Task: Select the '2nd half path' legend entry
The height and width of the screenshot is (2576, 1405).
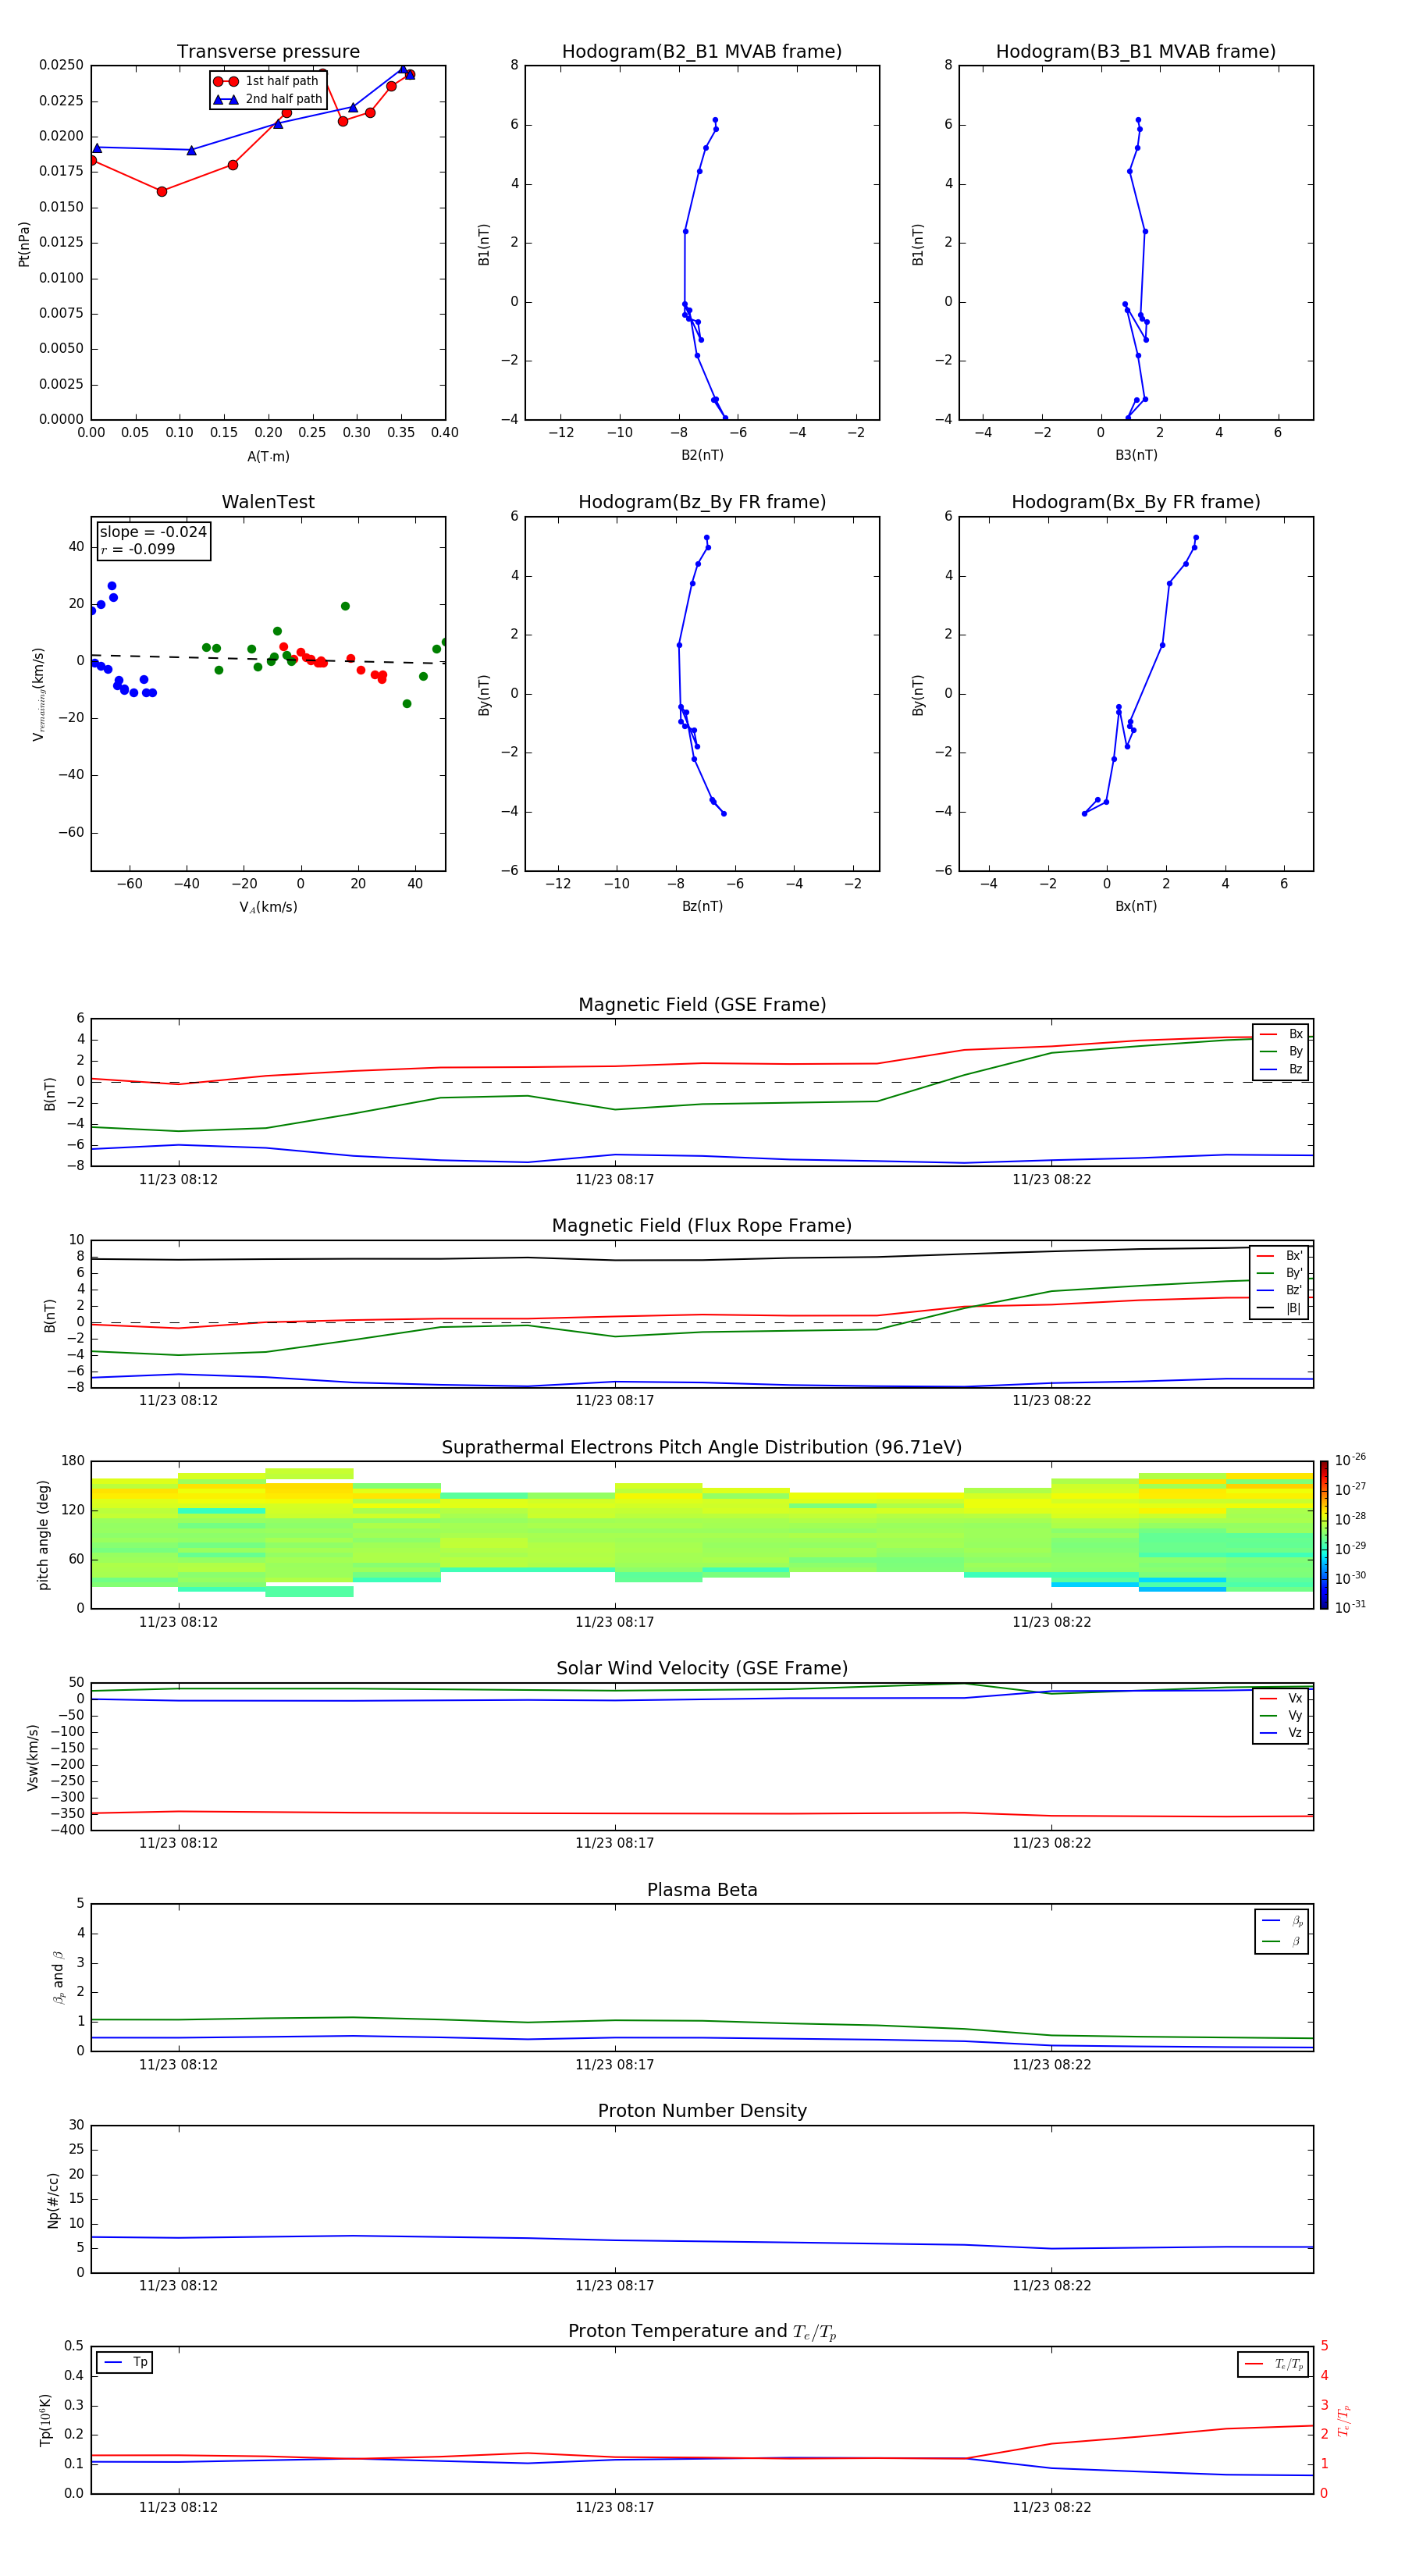Action: [x=268, y=99]
